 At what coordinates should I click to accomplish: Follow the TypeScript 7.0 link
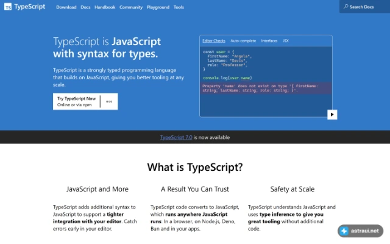click(x=176, y=137)
